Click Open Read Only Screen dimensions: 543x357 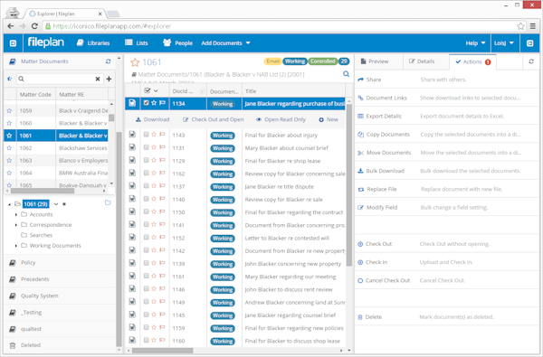point(281,119)
